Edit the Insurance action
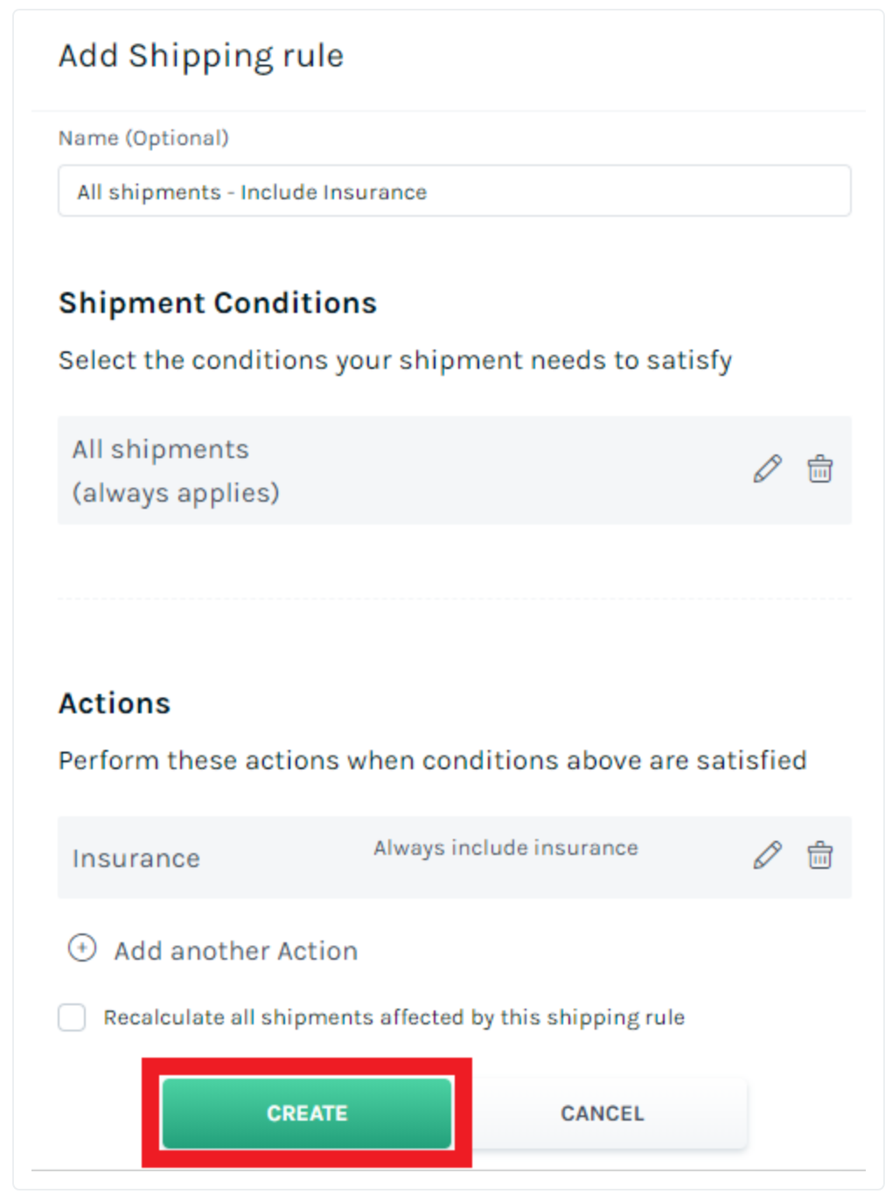The height and width of the screenshot is (1201, 892). (x=767, y=855)
